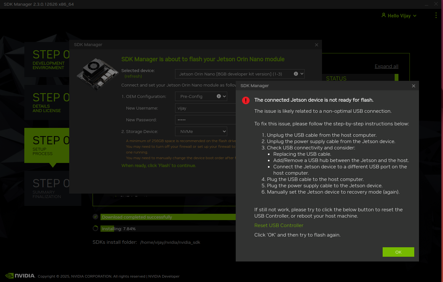Click OK in the error dialog
The width and height of the screenshot is (443, 282).
pos(398,252)
